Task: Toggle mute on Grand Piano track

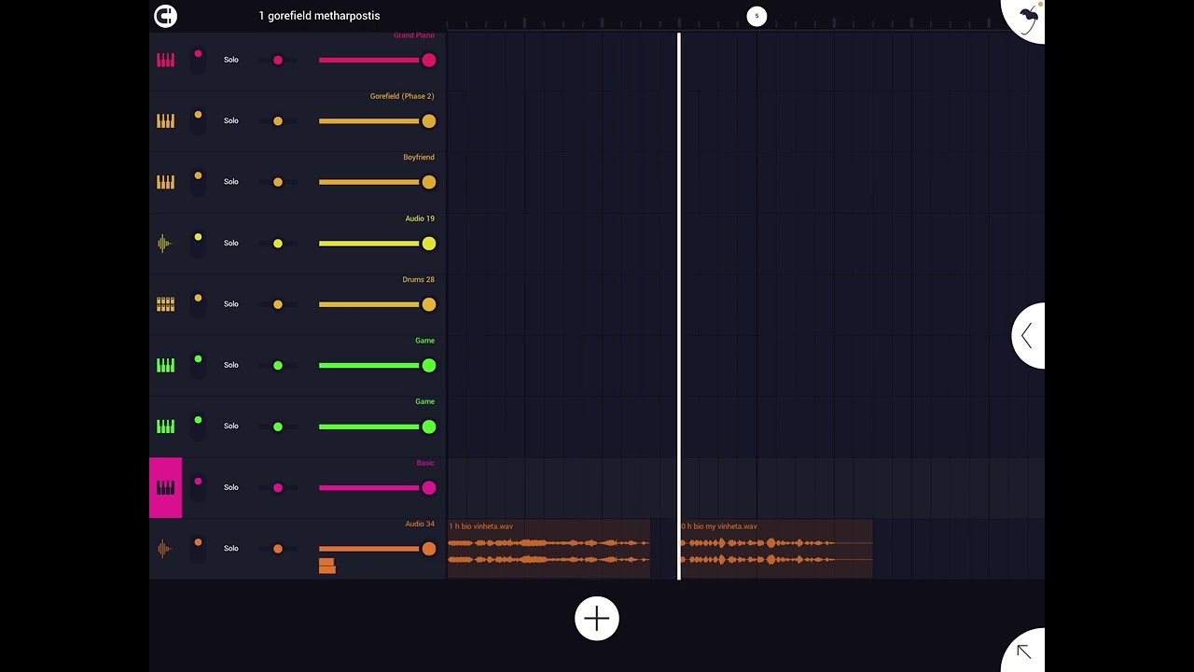Action: (x=198, y=60)
